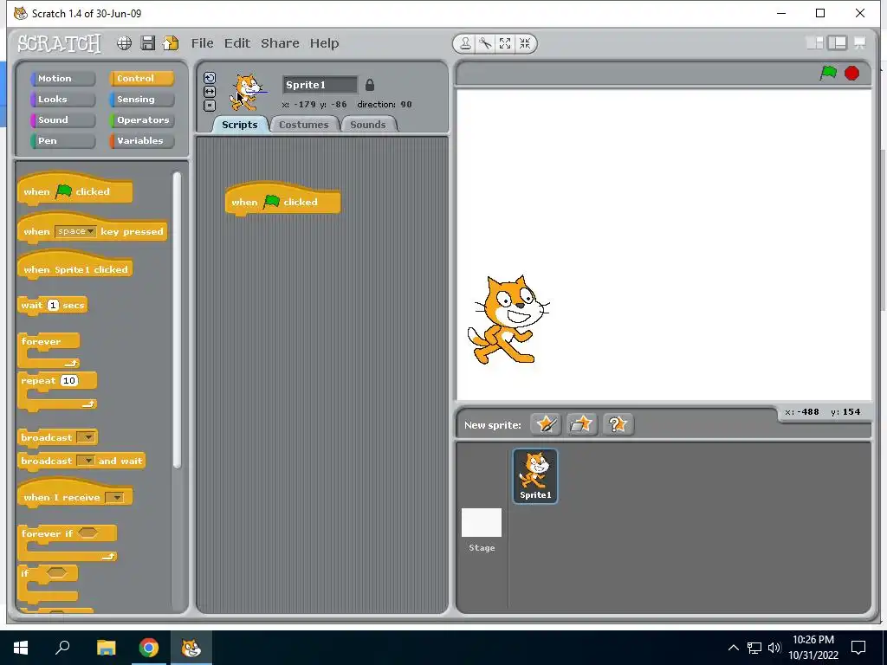887x665 pixels.
Task: Open Google Chrome from the taskbar
Action: pyautogui.click(x=149, y=648)
